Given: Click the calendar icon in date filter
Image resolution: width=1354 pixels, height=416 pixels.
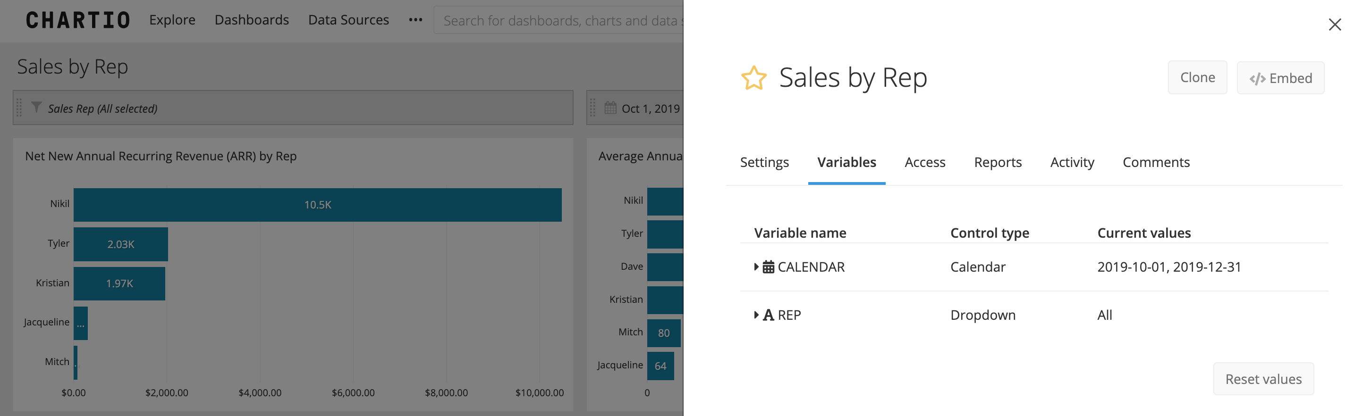Looking at the screenshot, I should pos(610,108).
